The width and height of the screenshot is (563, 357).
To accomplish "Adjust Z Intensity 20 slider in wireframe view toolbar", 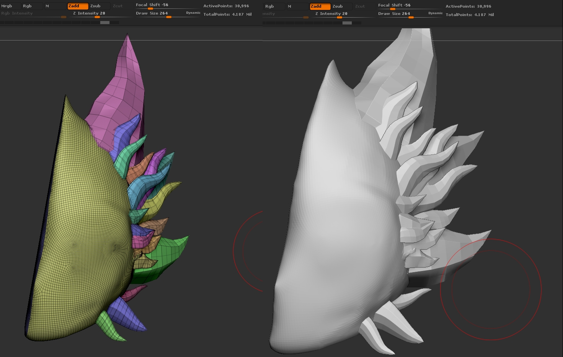I will 101,15.
